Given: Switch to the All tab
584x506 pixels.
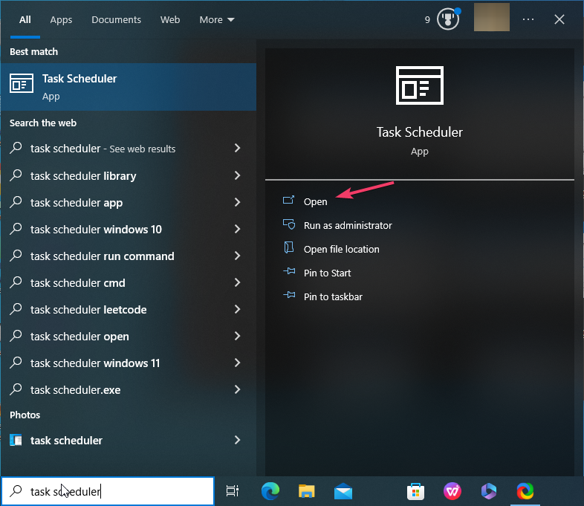Looking at the screenshot, I should point(25,19).
